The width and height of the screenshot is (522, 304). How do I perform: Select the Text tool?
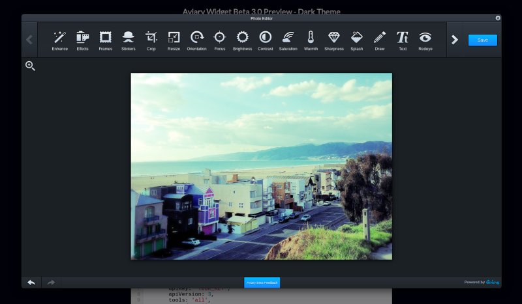[x=403, y=40]
